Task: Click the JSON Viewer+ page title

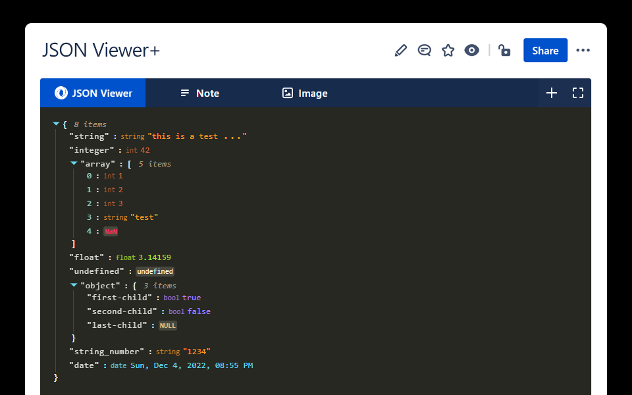Action: (x=101, y=51)
